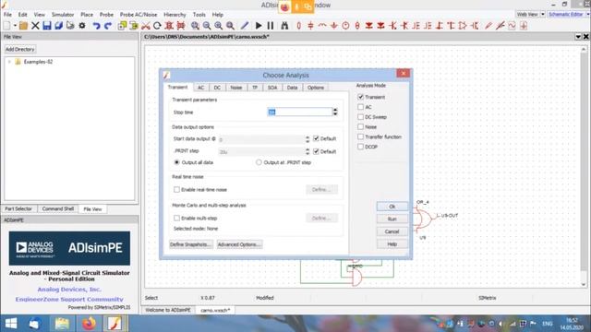Click the black X close-file toolbar icon
Viewport: 591px width, 332px height.
click(35, 26)
